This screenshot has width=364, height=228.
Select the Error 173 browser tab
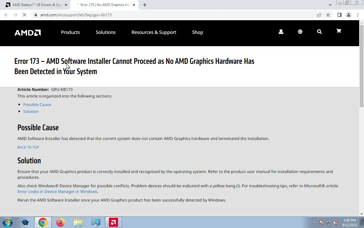coord(104,5)
